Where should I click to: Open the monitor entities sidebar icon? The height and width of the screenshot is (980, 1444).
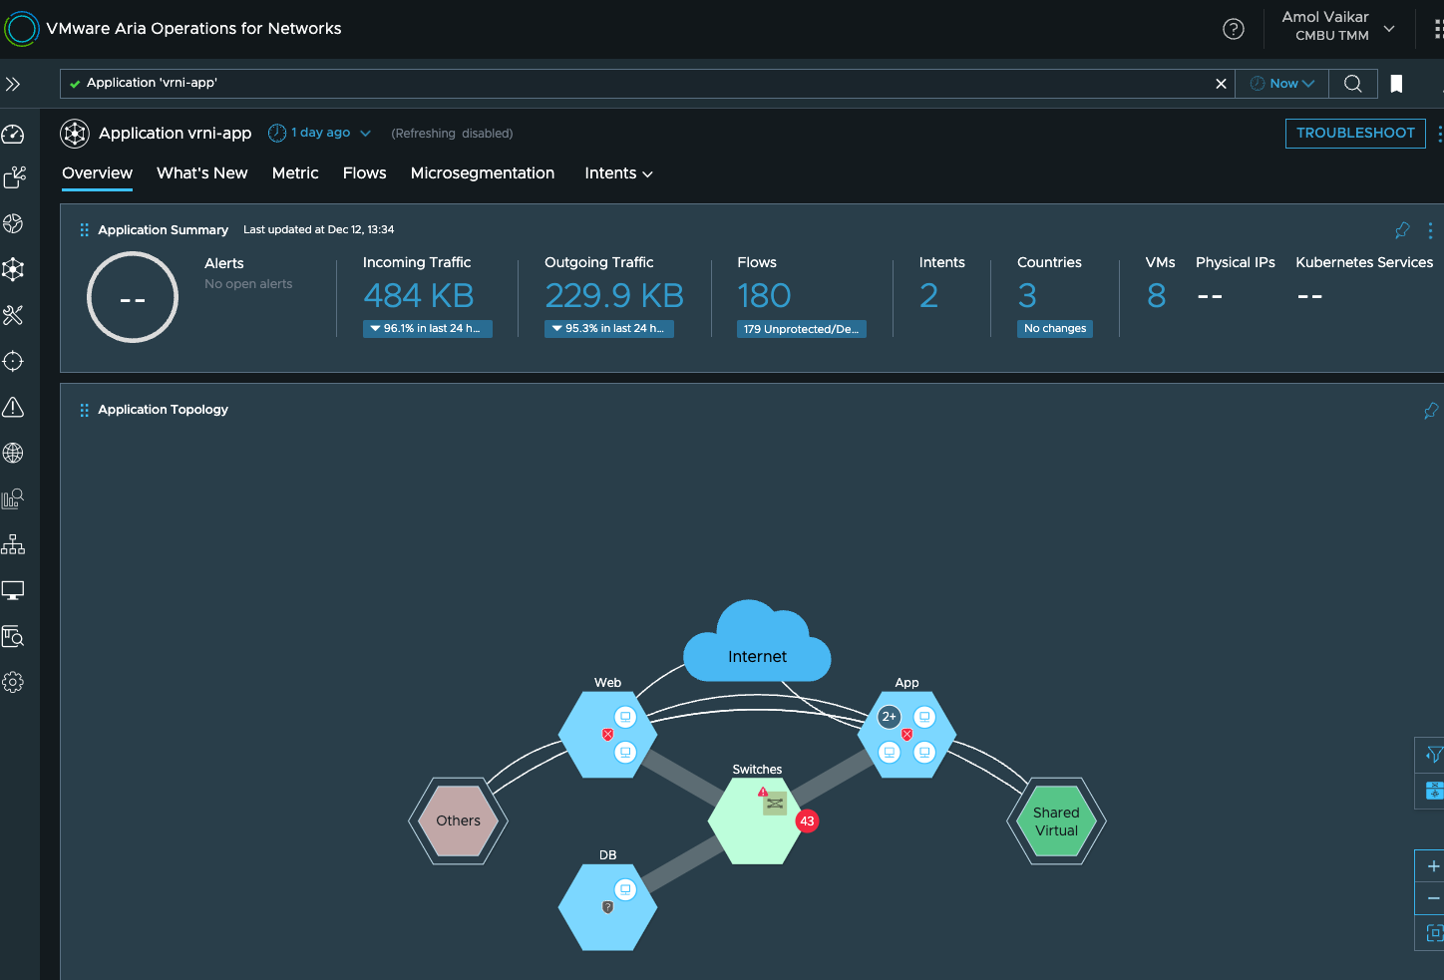(x=13, y=590)
